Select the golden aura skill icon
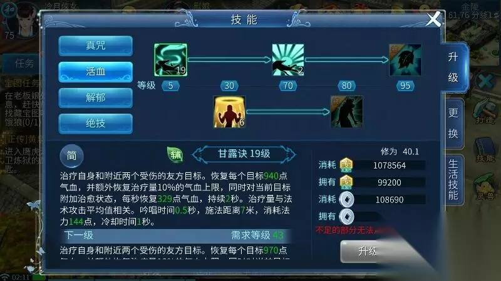Viewport: 501px width, 281px height. coord(229,112)
